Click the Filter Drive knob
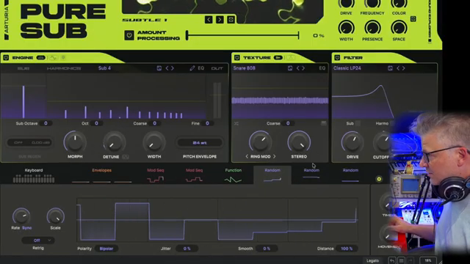This screenshot has height=264, width=470. (x=352, y=142)
